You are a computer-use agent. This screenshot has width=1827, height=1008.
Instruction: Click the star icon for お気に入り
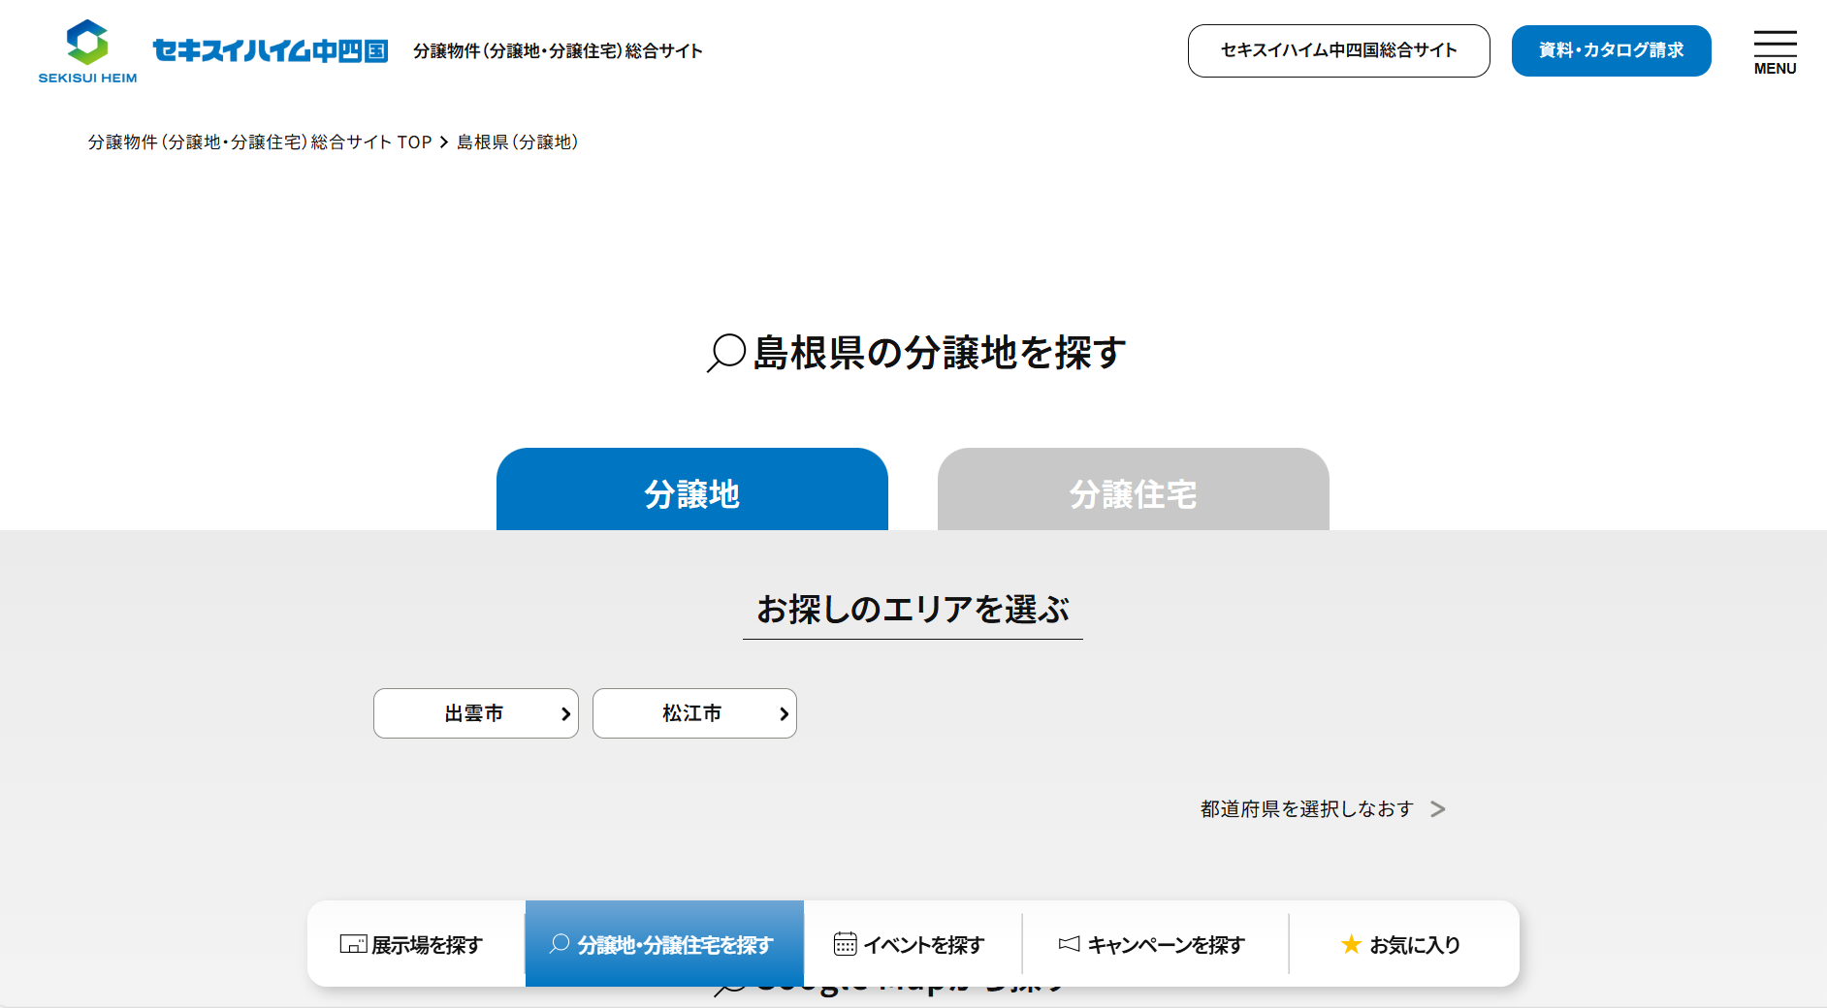(1351, 944)
